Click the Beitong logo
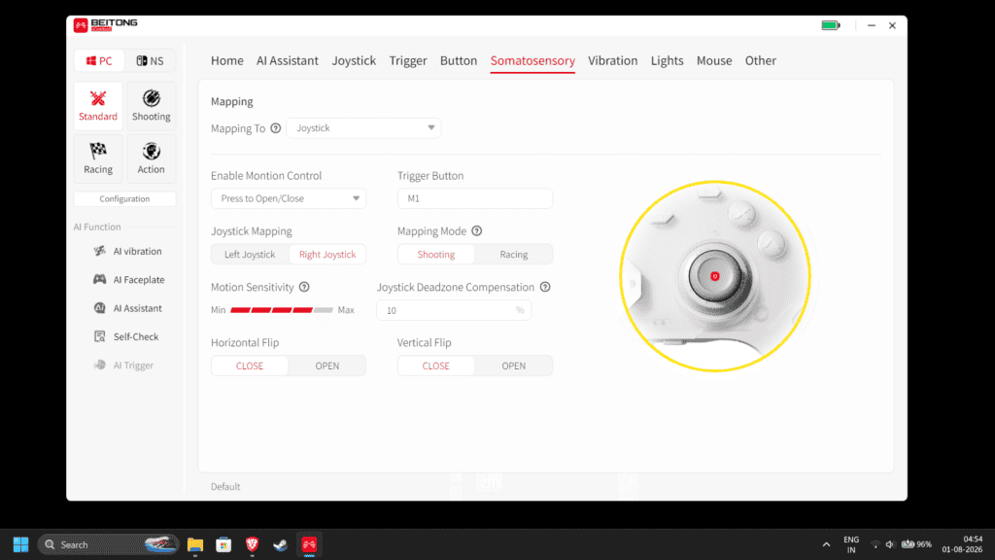The width and height of the screenshot is (995, 560). tap(105, 24)
